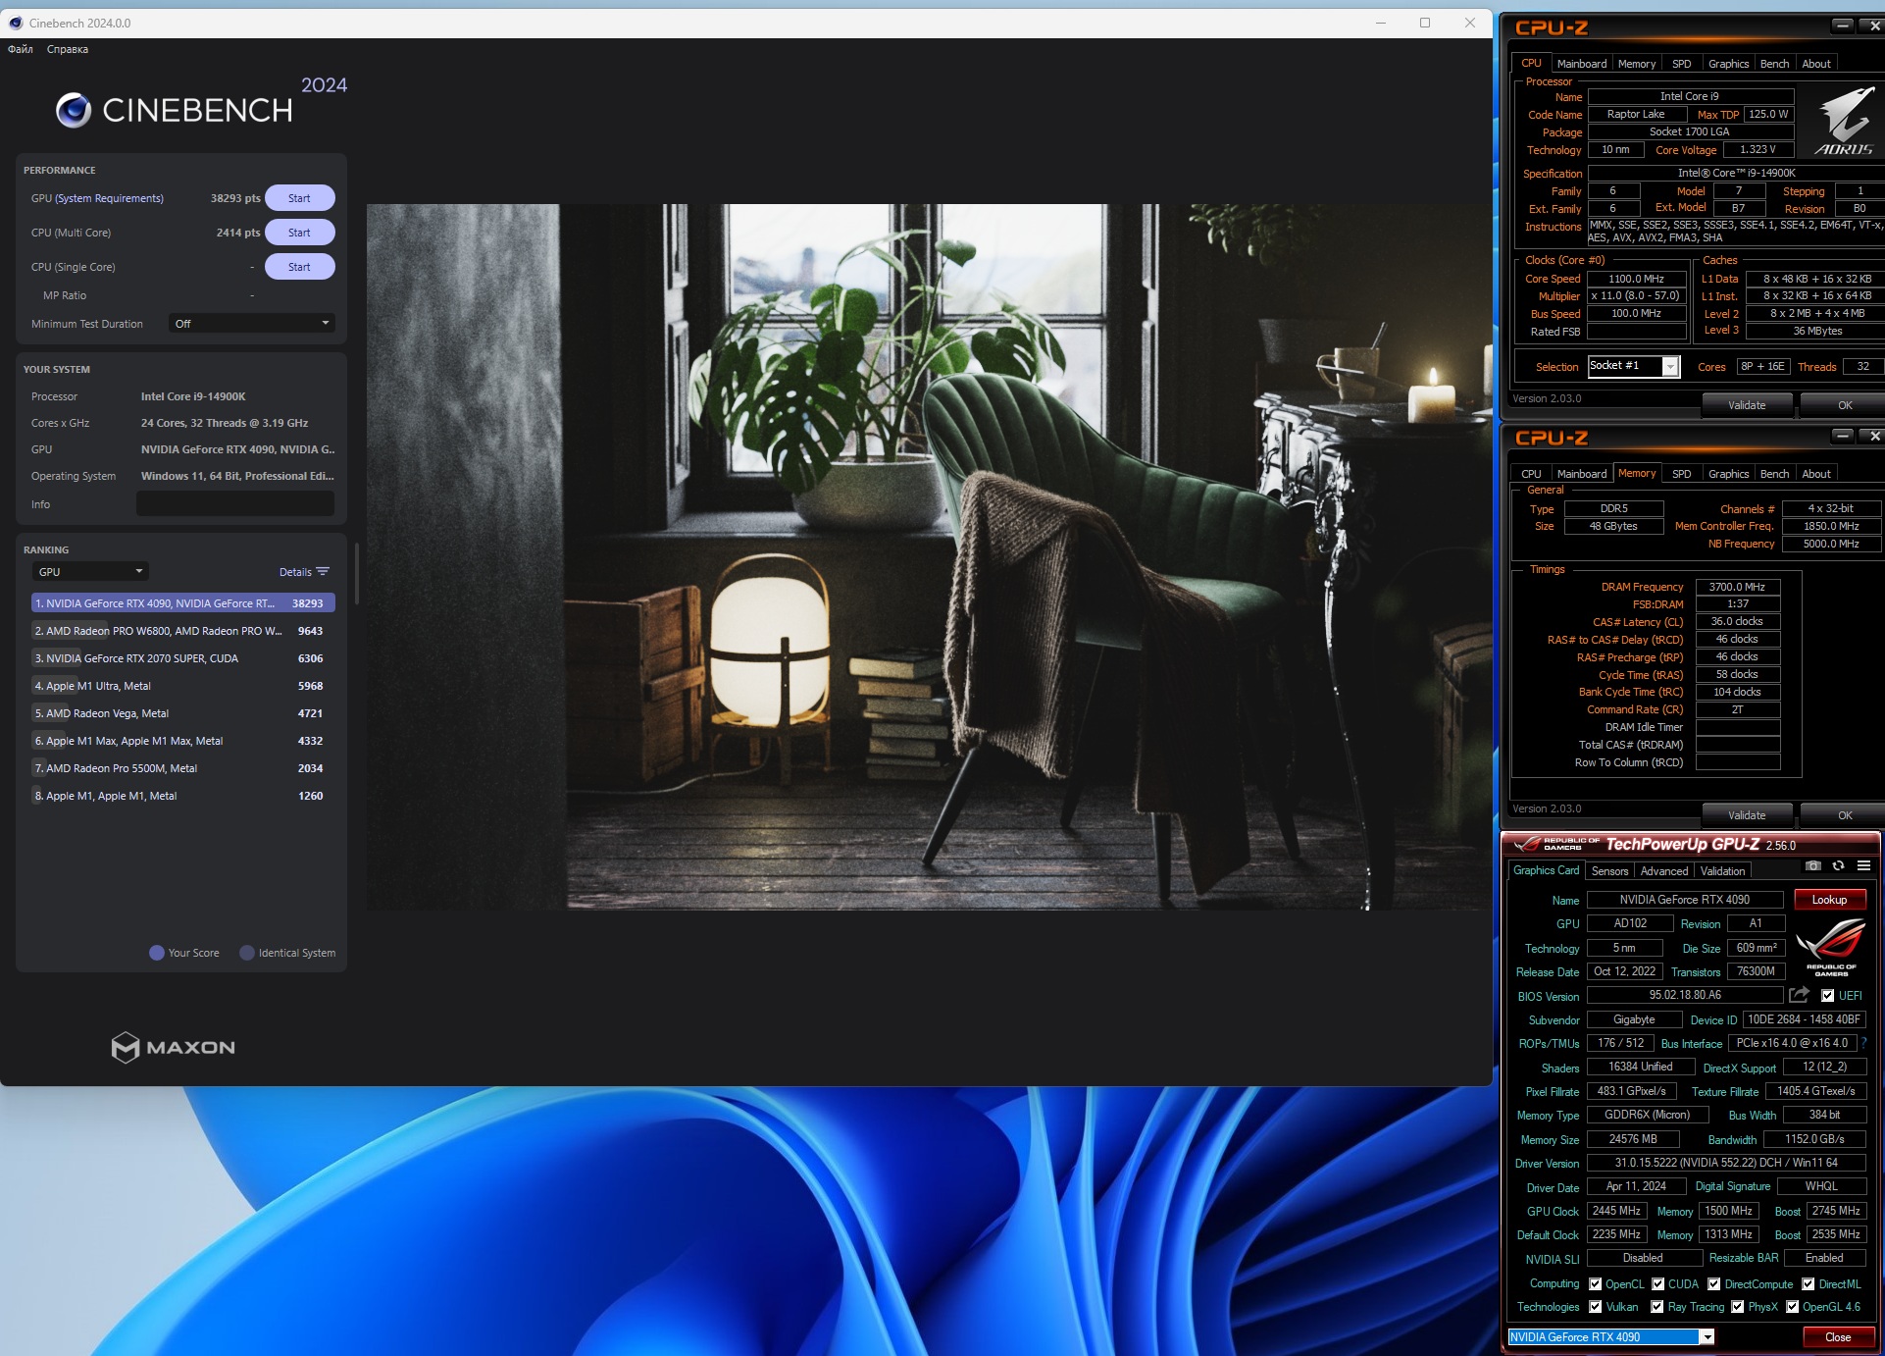
Task: Click the BIOS export share icon
Action: (x=1799, y=995)
